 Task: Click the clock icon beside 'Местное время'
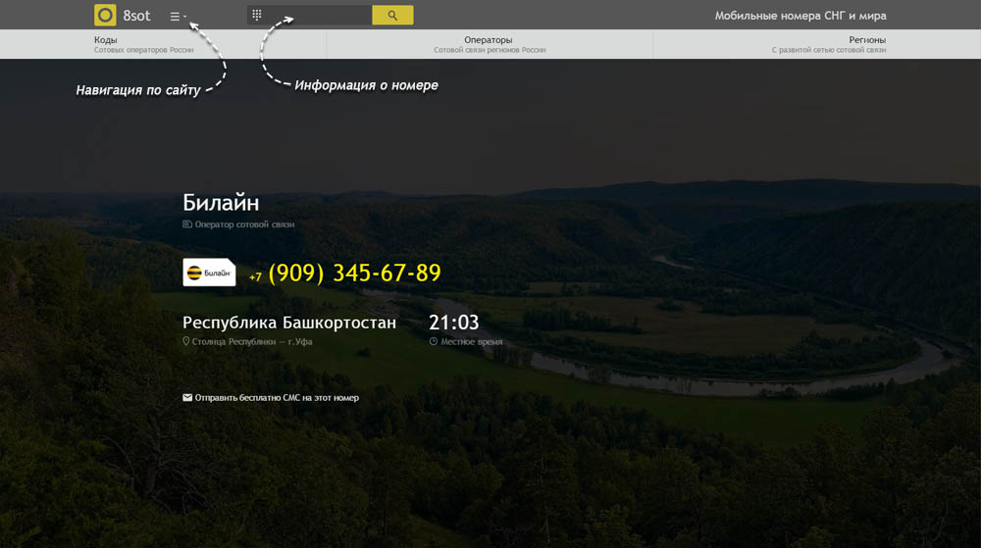pyautogui.click(x=433, y=341)
